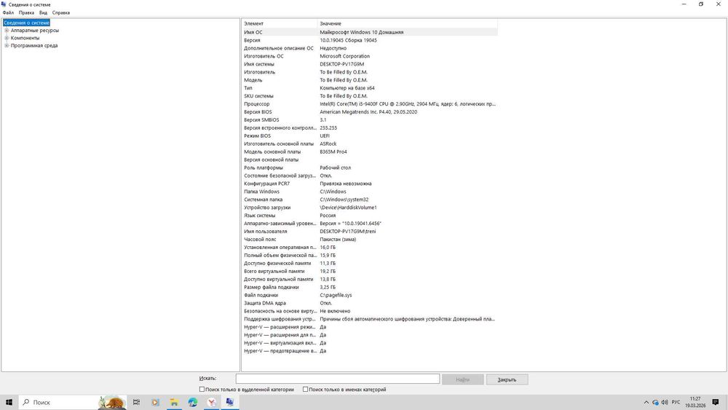Select the Процессор row

370,104
